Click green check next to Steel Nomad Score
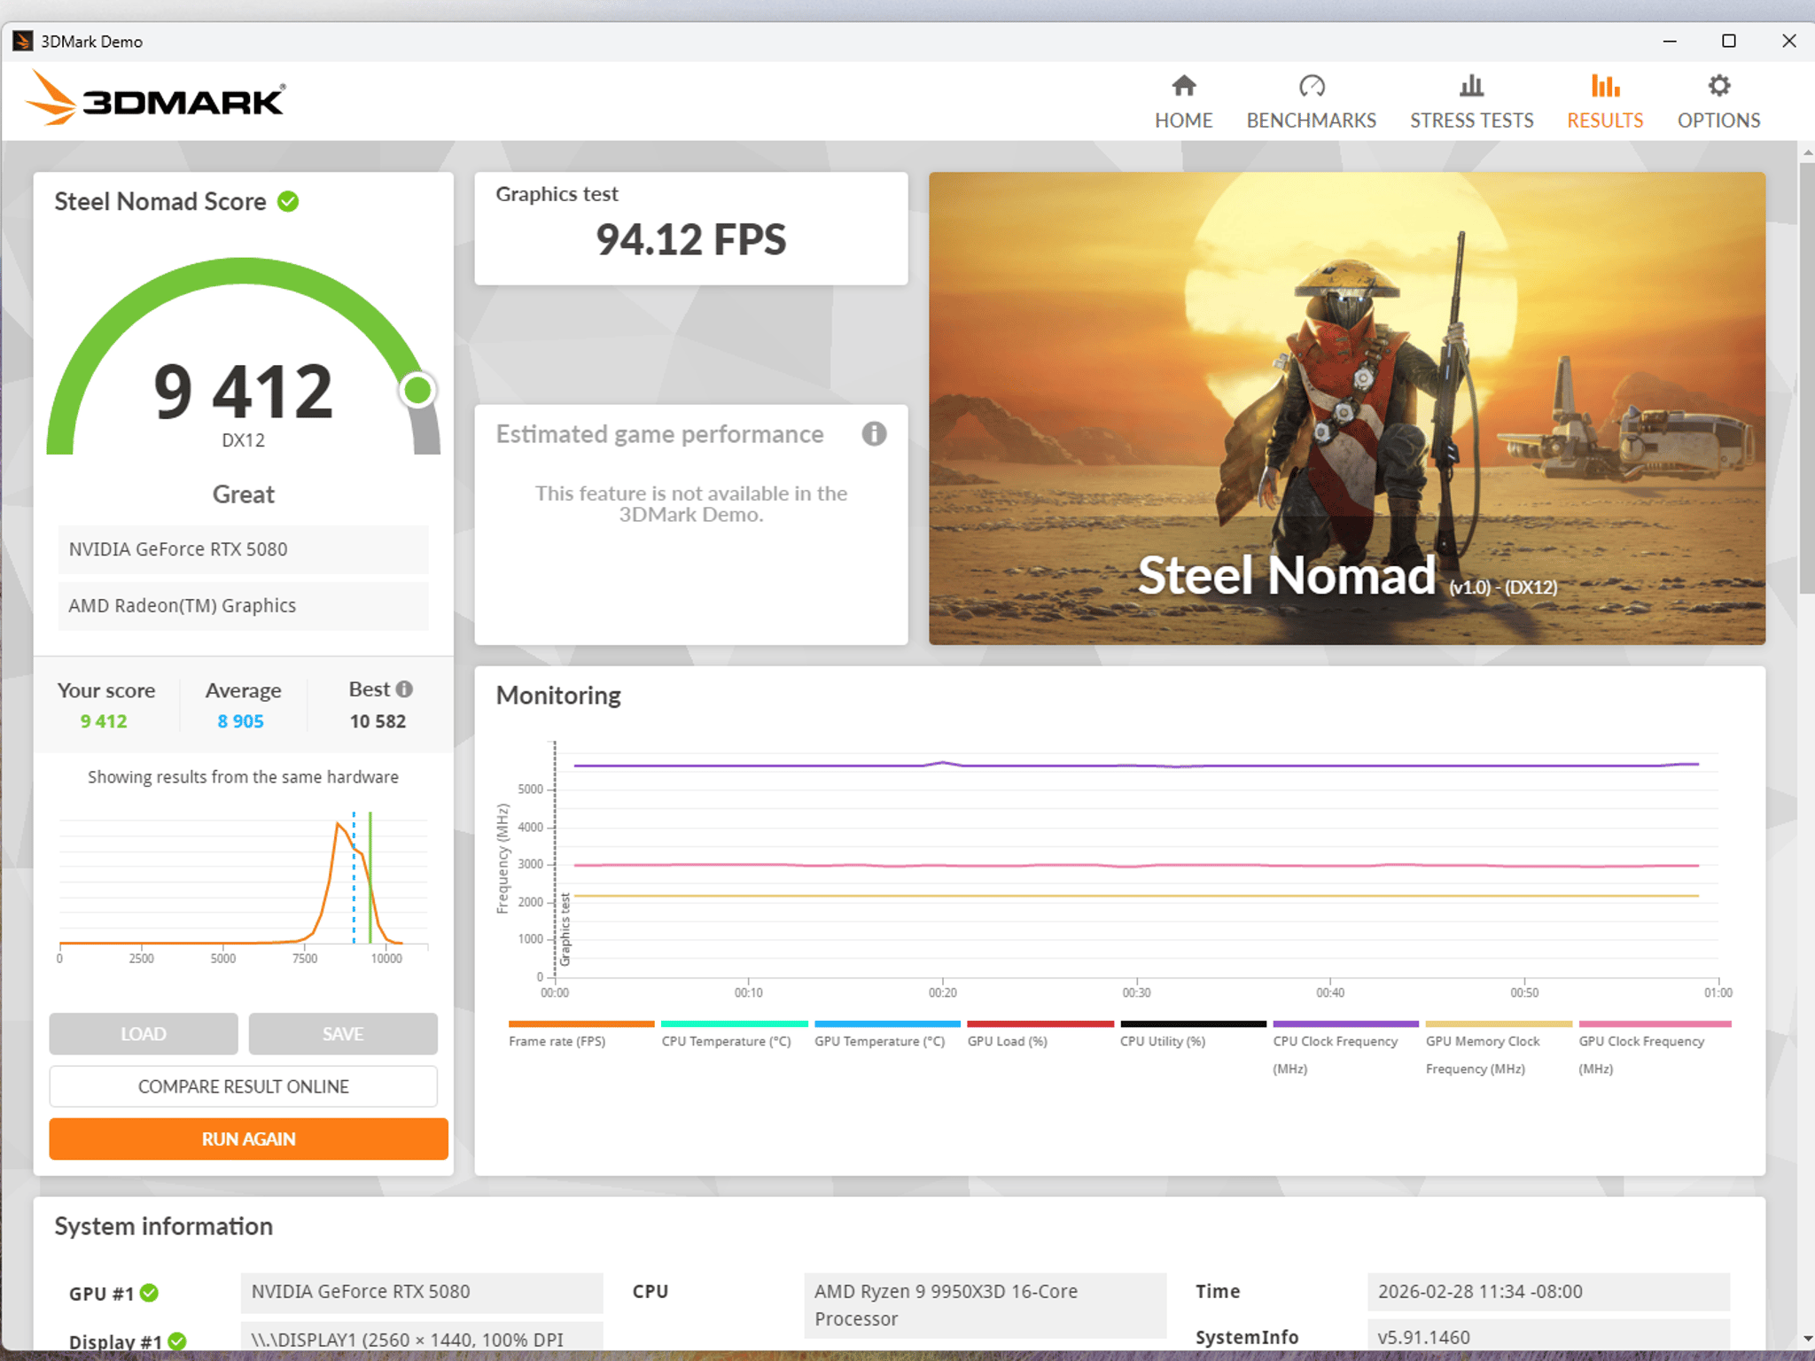Viewport: 1815px width, 1361px height. 288,202
